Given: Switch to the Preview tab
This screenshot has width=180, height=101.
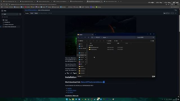Looking at the screenshot, I should (27, 13).
